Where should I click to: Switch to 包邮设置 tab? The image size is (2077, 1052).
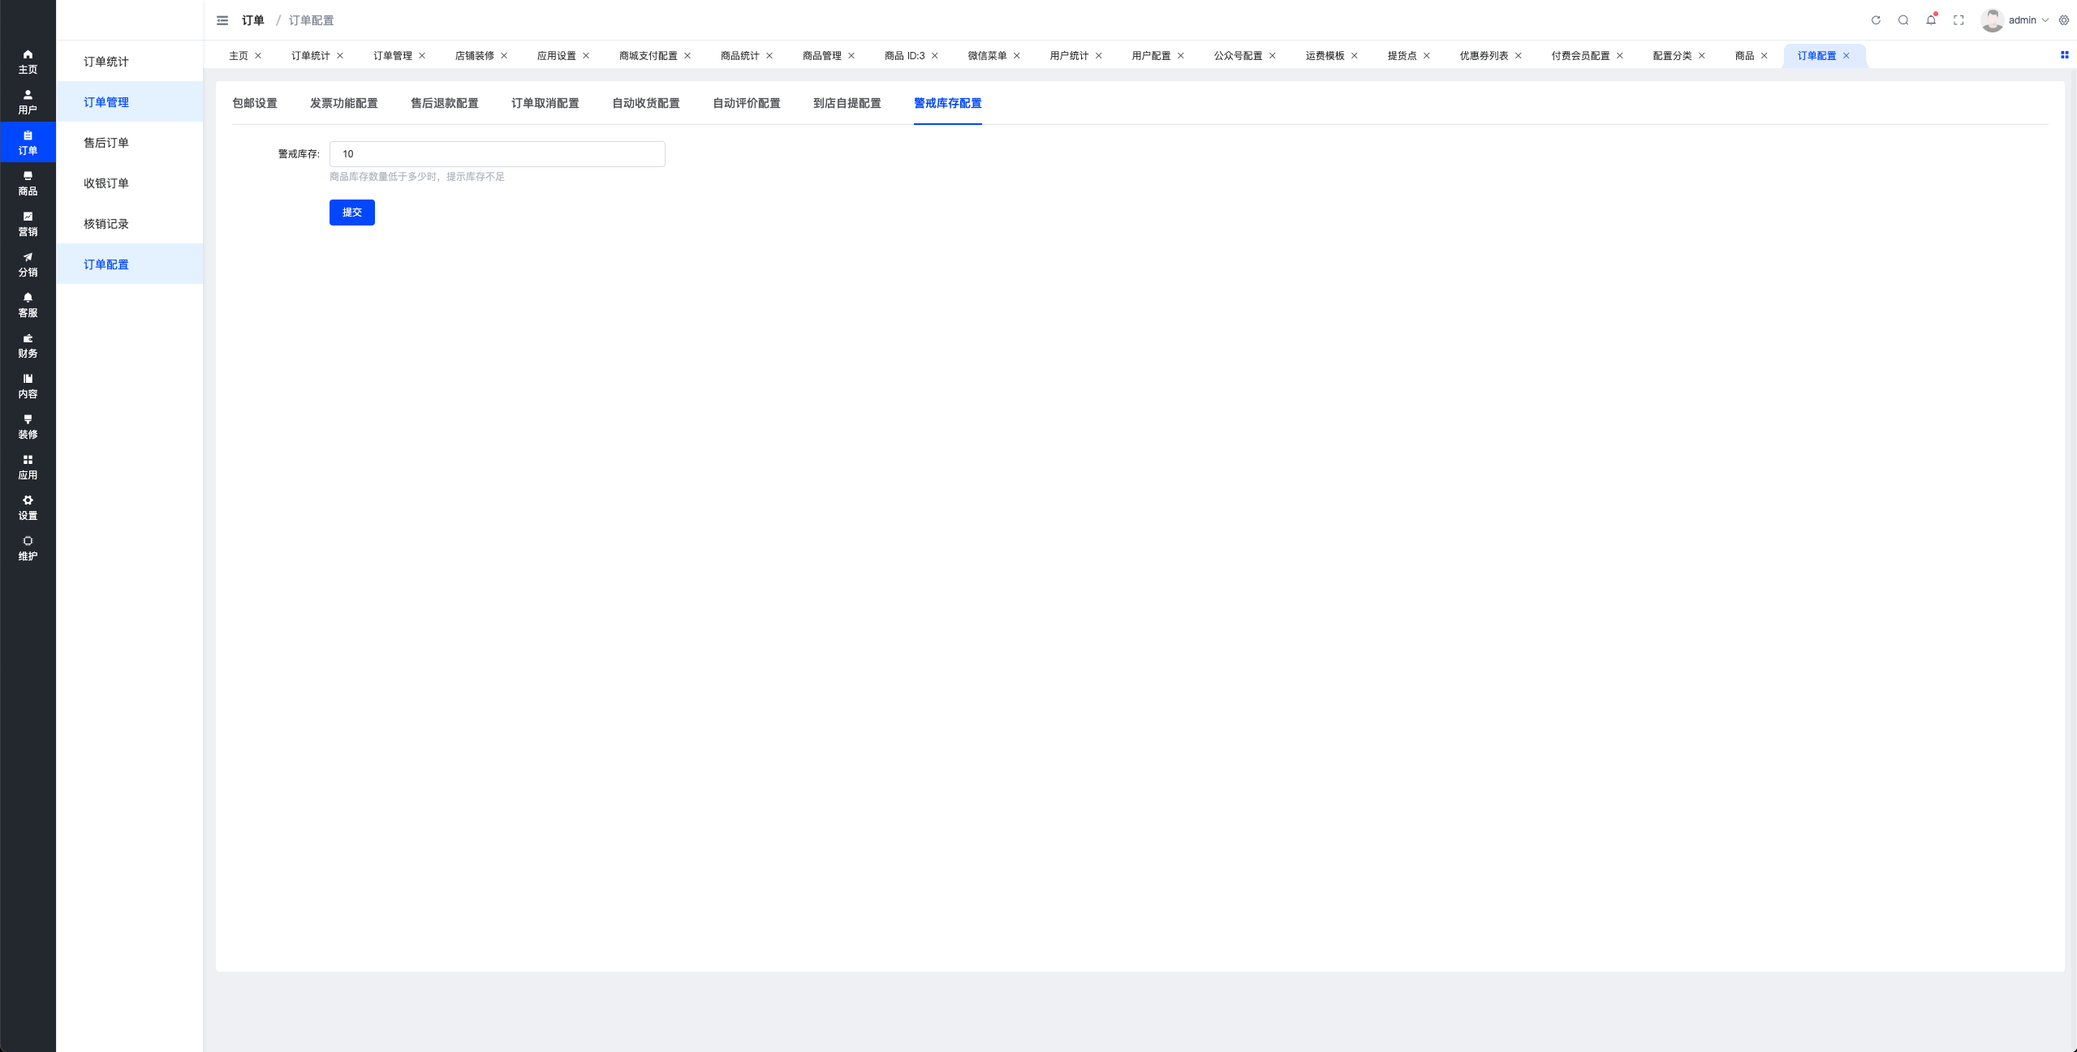255,103
